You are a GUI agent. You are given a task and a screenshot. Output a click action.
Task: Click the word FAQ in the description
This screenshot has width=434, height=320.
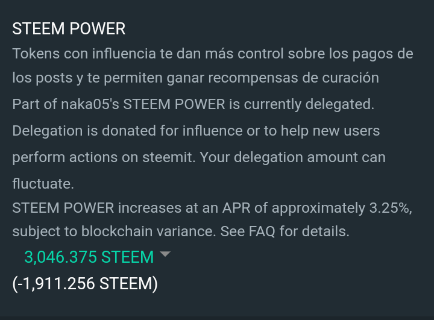[x=262, y=231]
